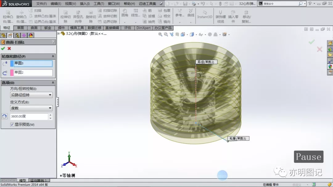Open Appearances color ball in task pane

point(330,67)
